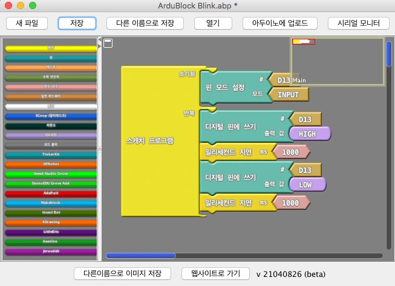Open the Insect Bot drawer
The width and height of the screenshot is (395, 286).
(x=51, y=213)
